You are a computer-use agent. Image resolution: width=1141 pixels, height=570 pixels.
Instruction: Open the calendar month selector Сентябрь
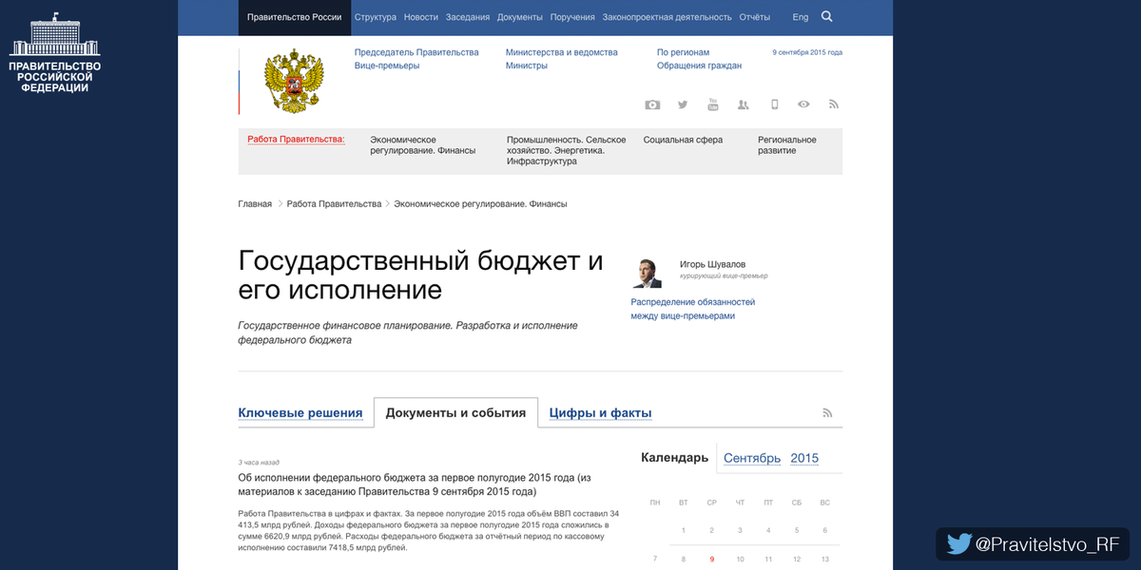pyautogui.click(x=752, y=458)
